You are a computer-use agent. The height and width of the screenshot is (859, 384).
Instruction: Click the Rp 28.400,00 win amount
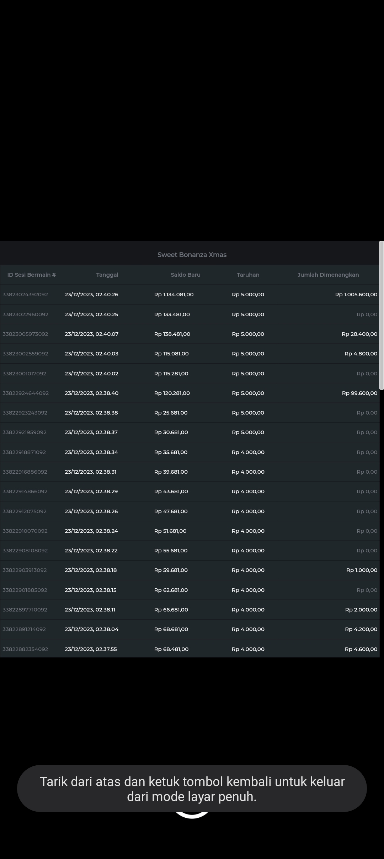[x=359, y=334]
